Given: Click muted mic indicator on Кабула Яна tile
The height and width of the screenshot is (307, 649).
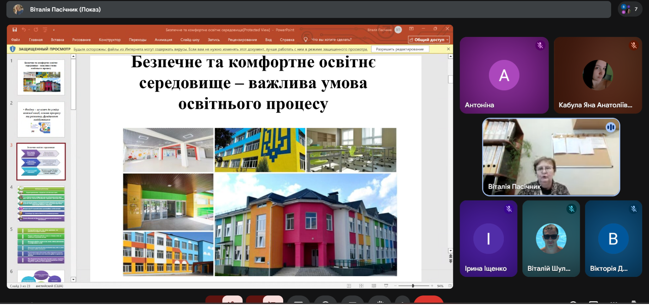Looking at the screenshot, I should [x=634, y=45].
